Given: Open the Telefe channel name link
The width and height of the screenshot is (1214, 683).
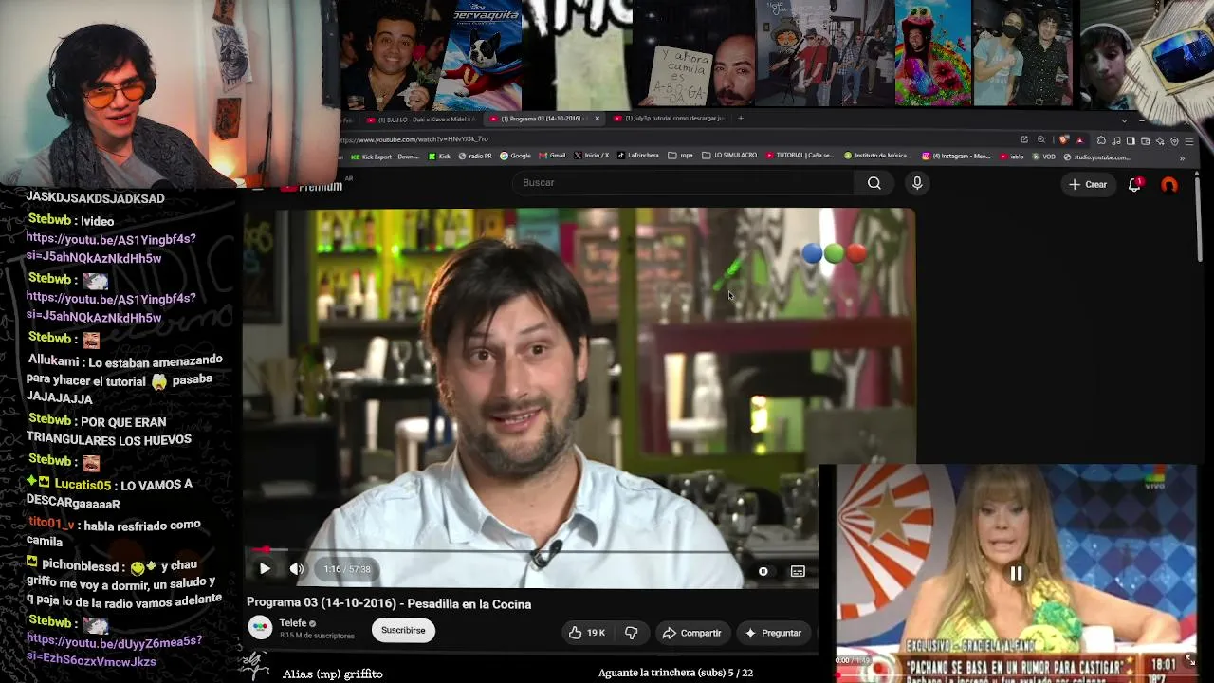Looking at the screenshot, I should tap(293, 623).
